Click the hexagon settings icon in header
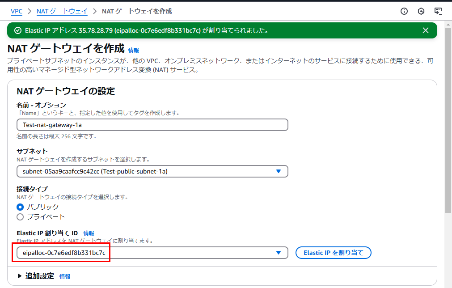 click(421, 11)
